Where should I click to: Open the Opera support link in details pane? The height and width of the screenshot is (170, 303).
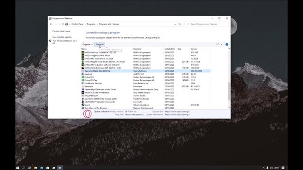(177, 111)
